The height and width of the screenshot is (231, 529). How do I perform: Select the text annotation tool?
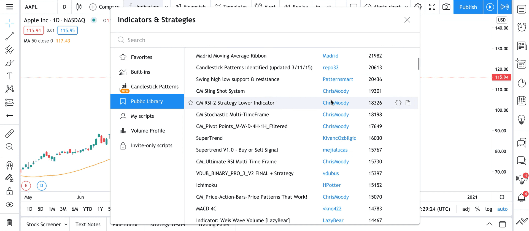pos(10,76)
